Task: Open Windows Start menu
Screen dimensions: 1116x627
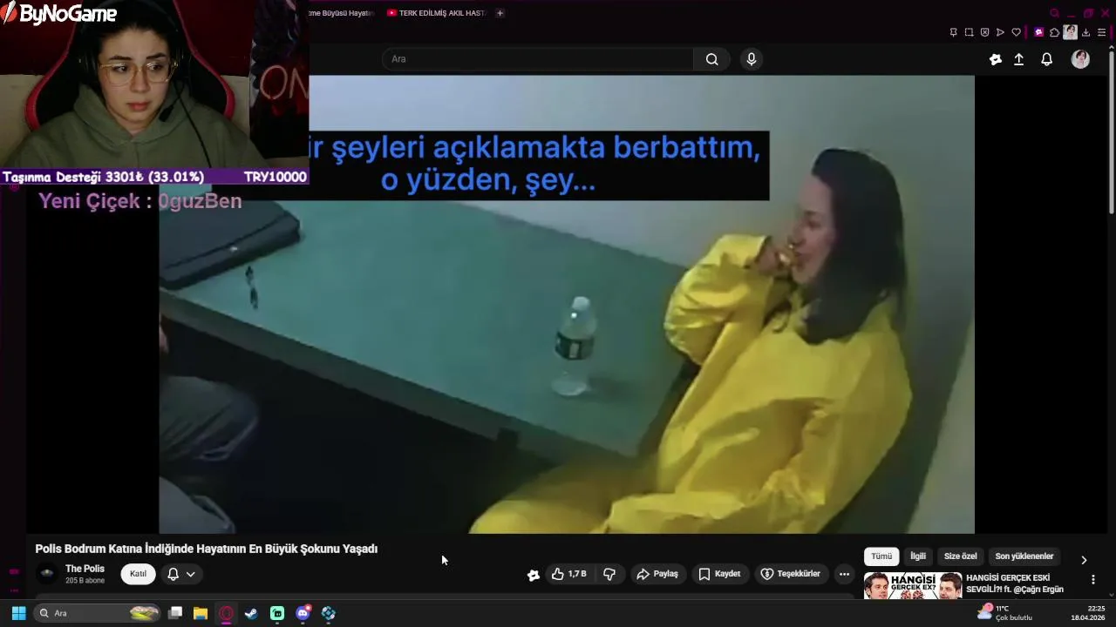Action: [x=18, y=613]
